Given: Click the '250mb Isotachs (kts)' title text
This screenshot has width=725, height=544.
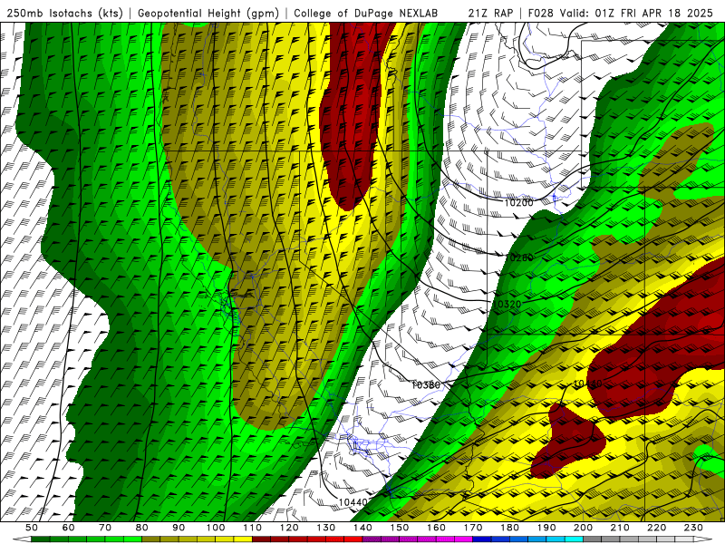Looking at the screenshot, I should pyautogui.click(x=64, y=13).
